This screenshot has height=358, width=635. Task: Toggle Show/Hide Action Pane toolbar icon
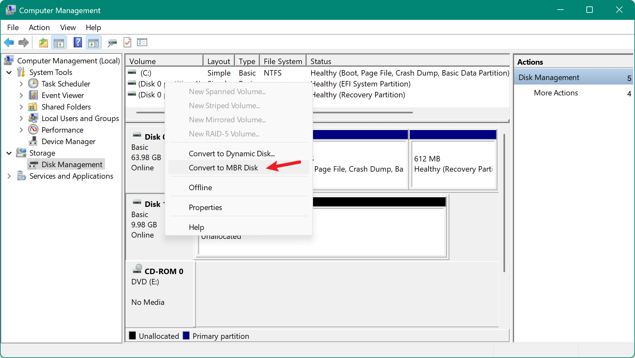coord(93,42)
